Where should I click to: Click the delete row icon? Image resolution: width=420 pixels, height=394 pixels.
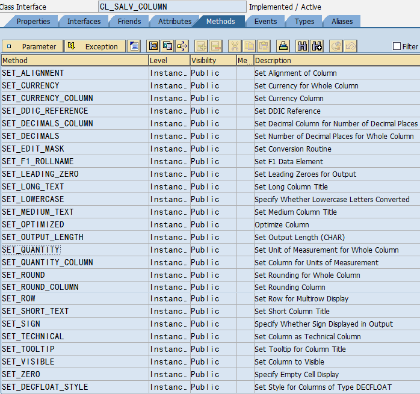[215, 46]
